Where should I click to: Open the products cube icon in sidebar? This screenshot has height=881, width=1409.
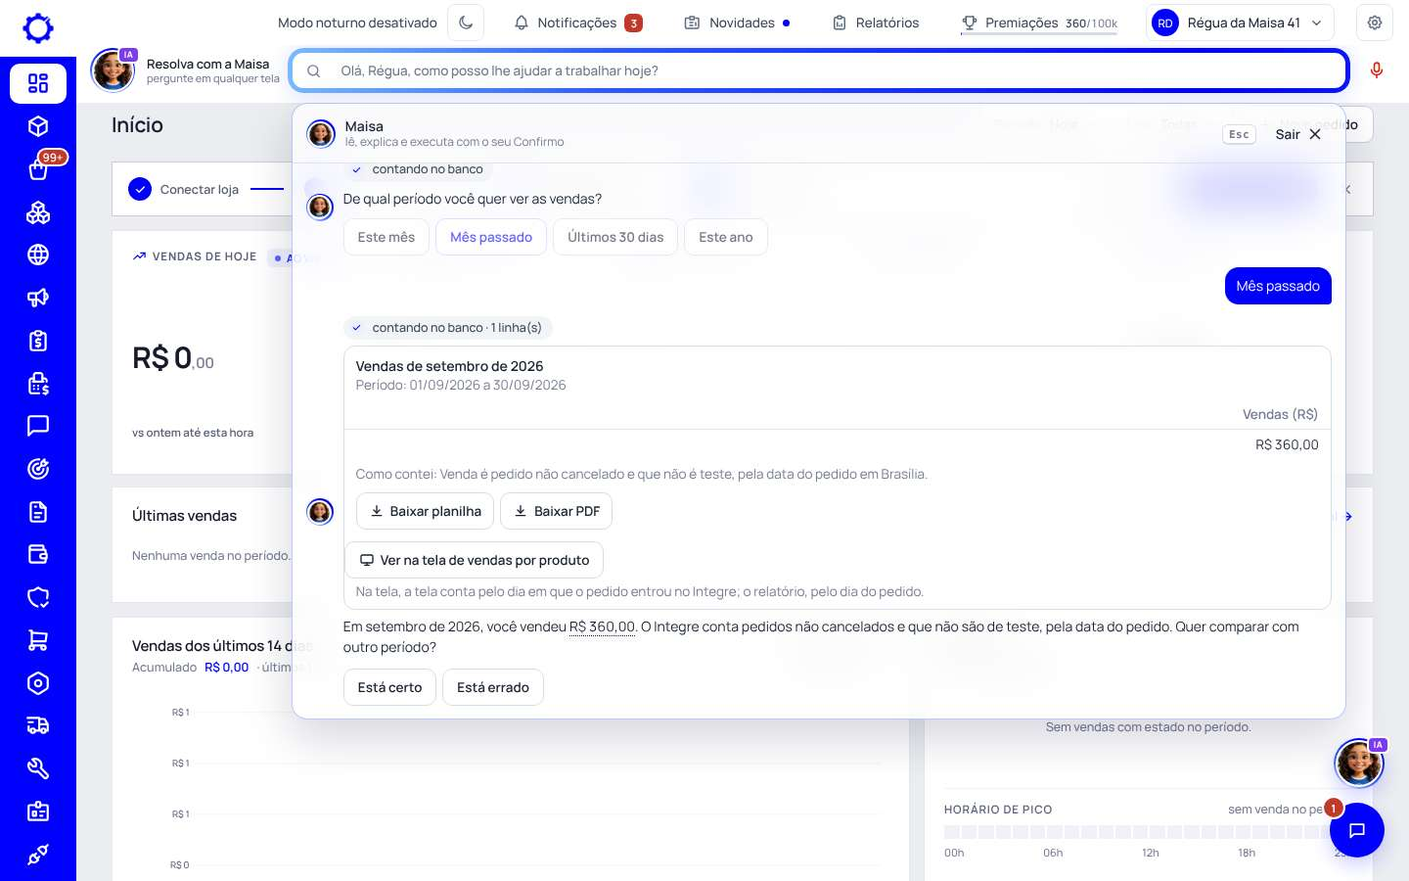38,126
